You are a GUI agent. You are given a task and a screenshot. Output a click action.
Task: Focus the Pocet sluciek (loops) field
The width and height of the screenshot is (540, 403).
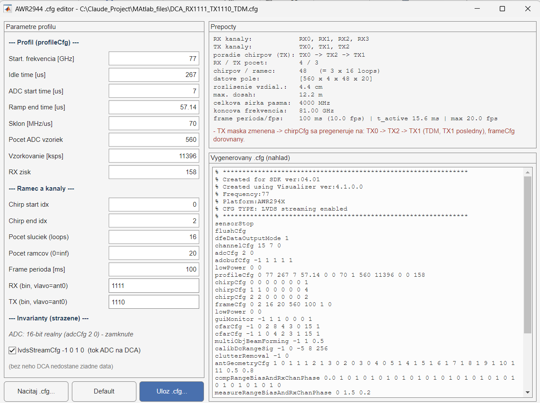154,237
